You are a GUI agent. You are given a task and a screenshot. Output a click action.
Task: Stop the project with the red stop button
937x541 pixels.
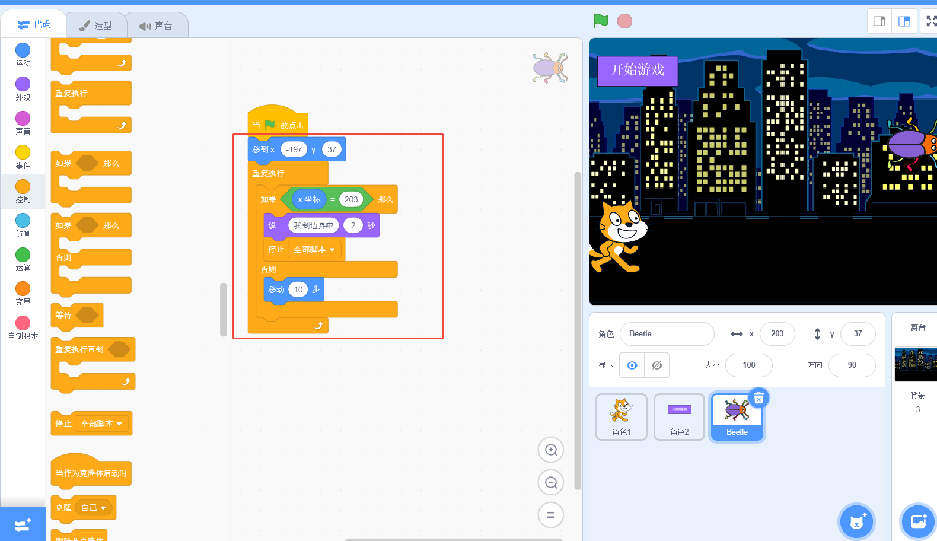click(x=624, y=21)
